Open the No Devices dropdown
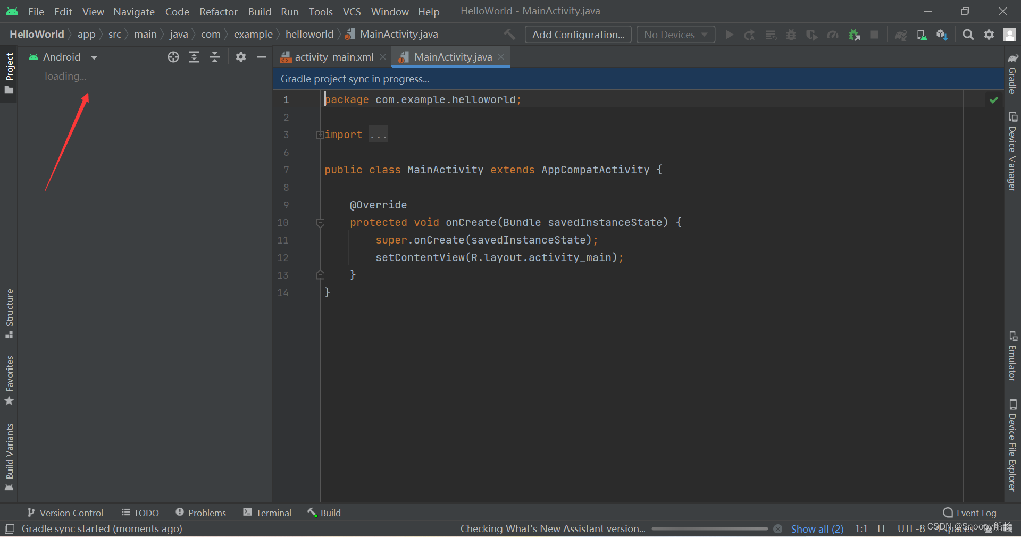The image size is (1021, 537). point(676,35)
